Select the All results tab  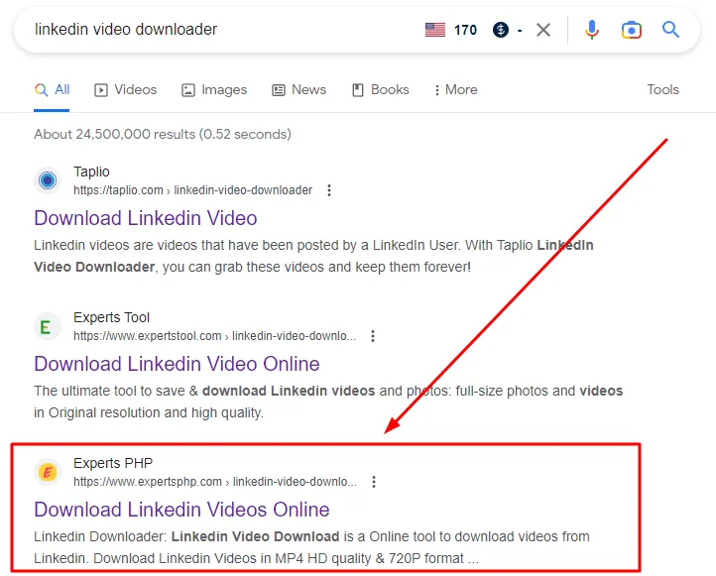pyautogui.click(x=52, y=89)
